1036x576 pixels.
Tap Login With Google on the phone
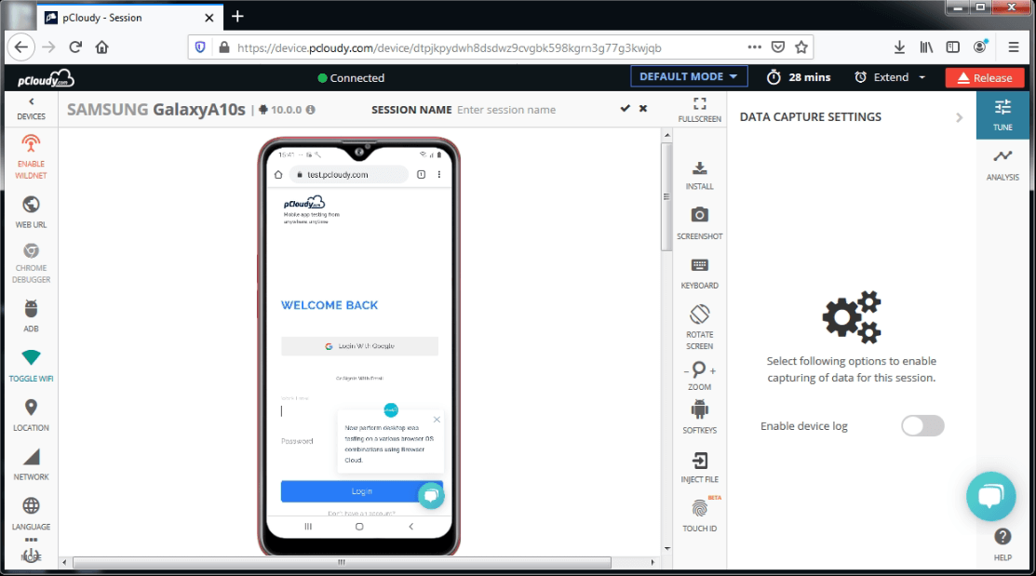click(359, 346)
